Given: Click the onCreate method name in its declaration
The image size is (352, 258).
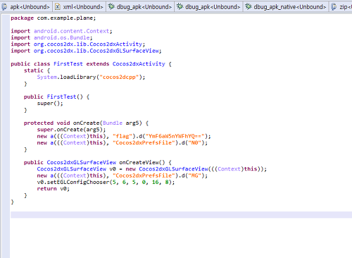Looking at the screenshot, I should [86, 123].
